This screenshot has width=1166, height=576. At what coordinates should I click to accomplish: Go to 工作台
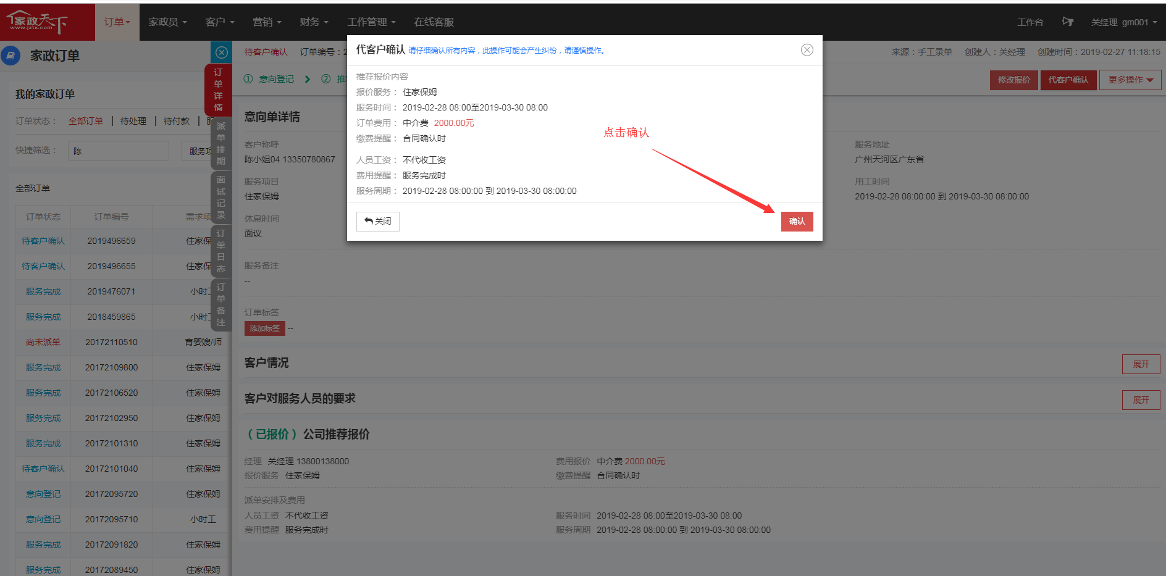pyautogui.click(x=1030, y=22)
